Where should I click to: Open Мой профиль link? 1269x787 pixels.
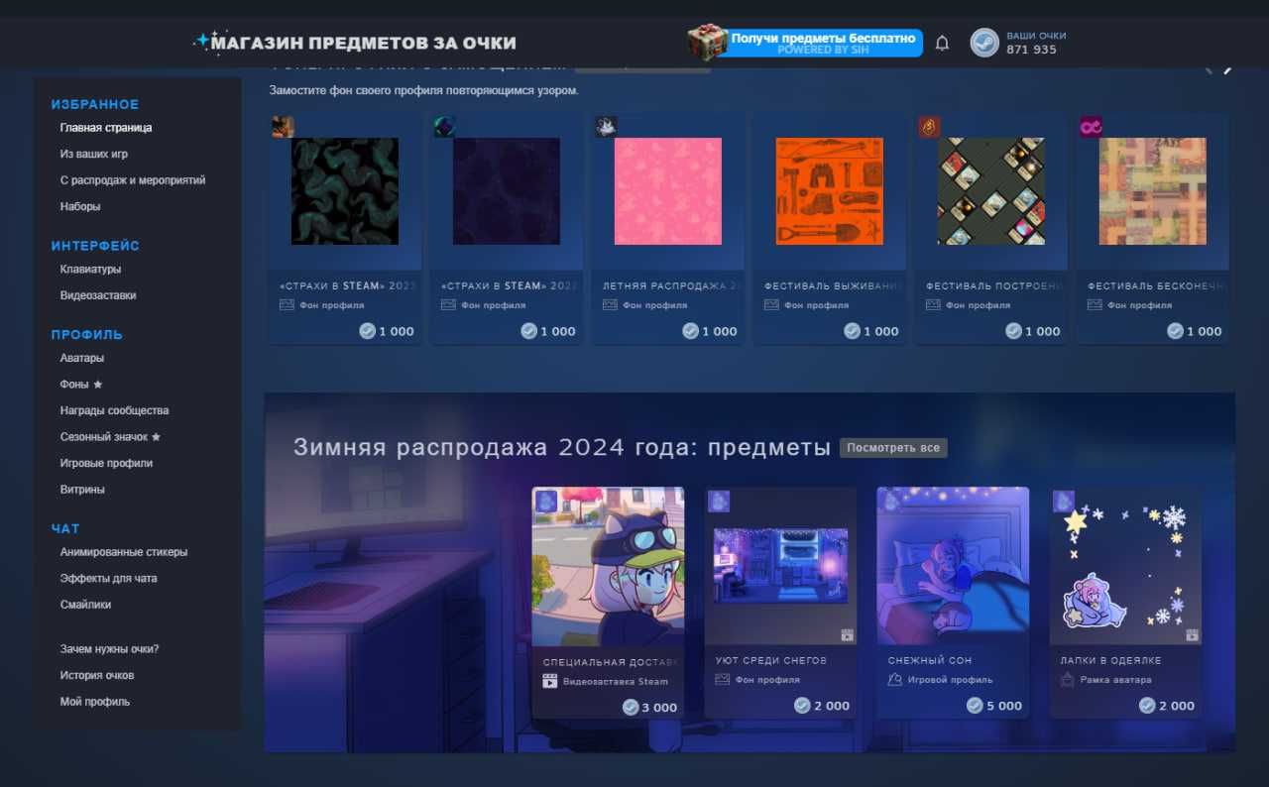point(94,702)
